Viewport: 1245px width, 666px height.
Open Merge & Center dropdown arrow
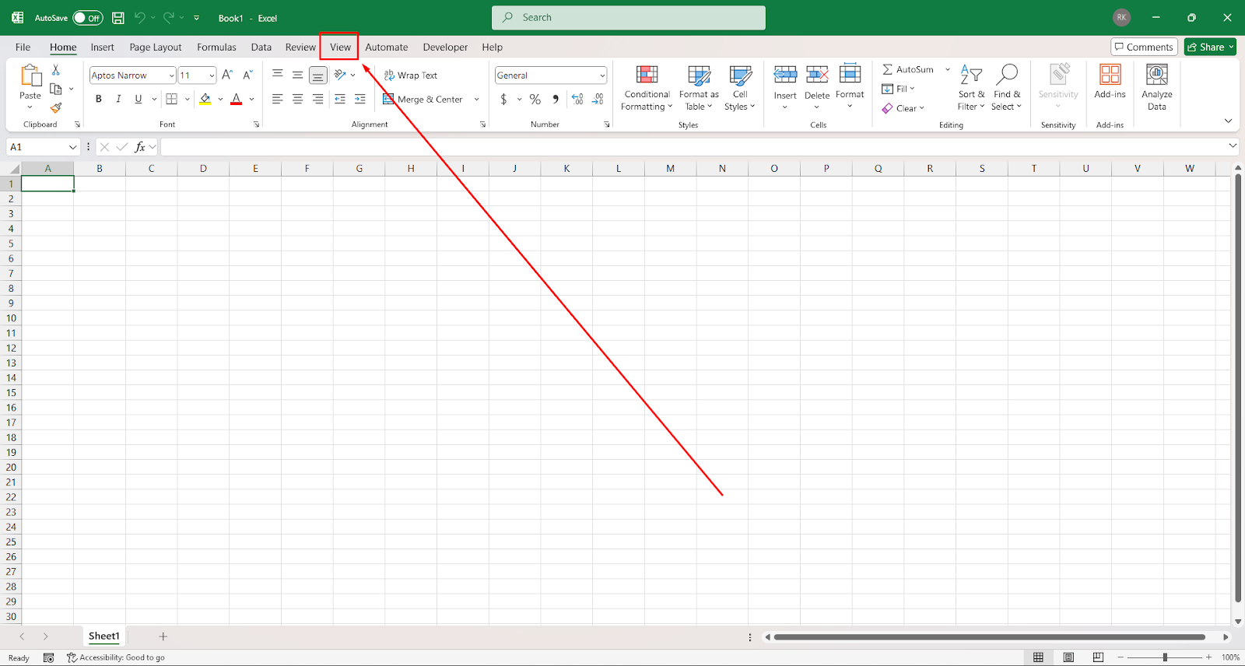coord(476,100)
